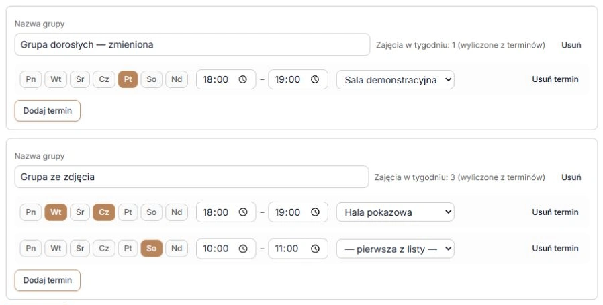This screenshot has width=603, height=305.
Task: Toggle Nd day in Sala demonstracyjna row
Action: pos(177,79)
